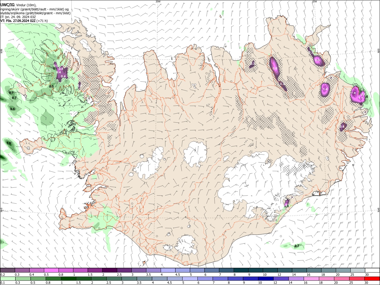
Task: Click the bright magenta snow blob on the east coast
Action: tap(357, 94)
